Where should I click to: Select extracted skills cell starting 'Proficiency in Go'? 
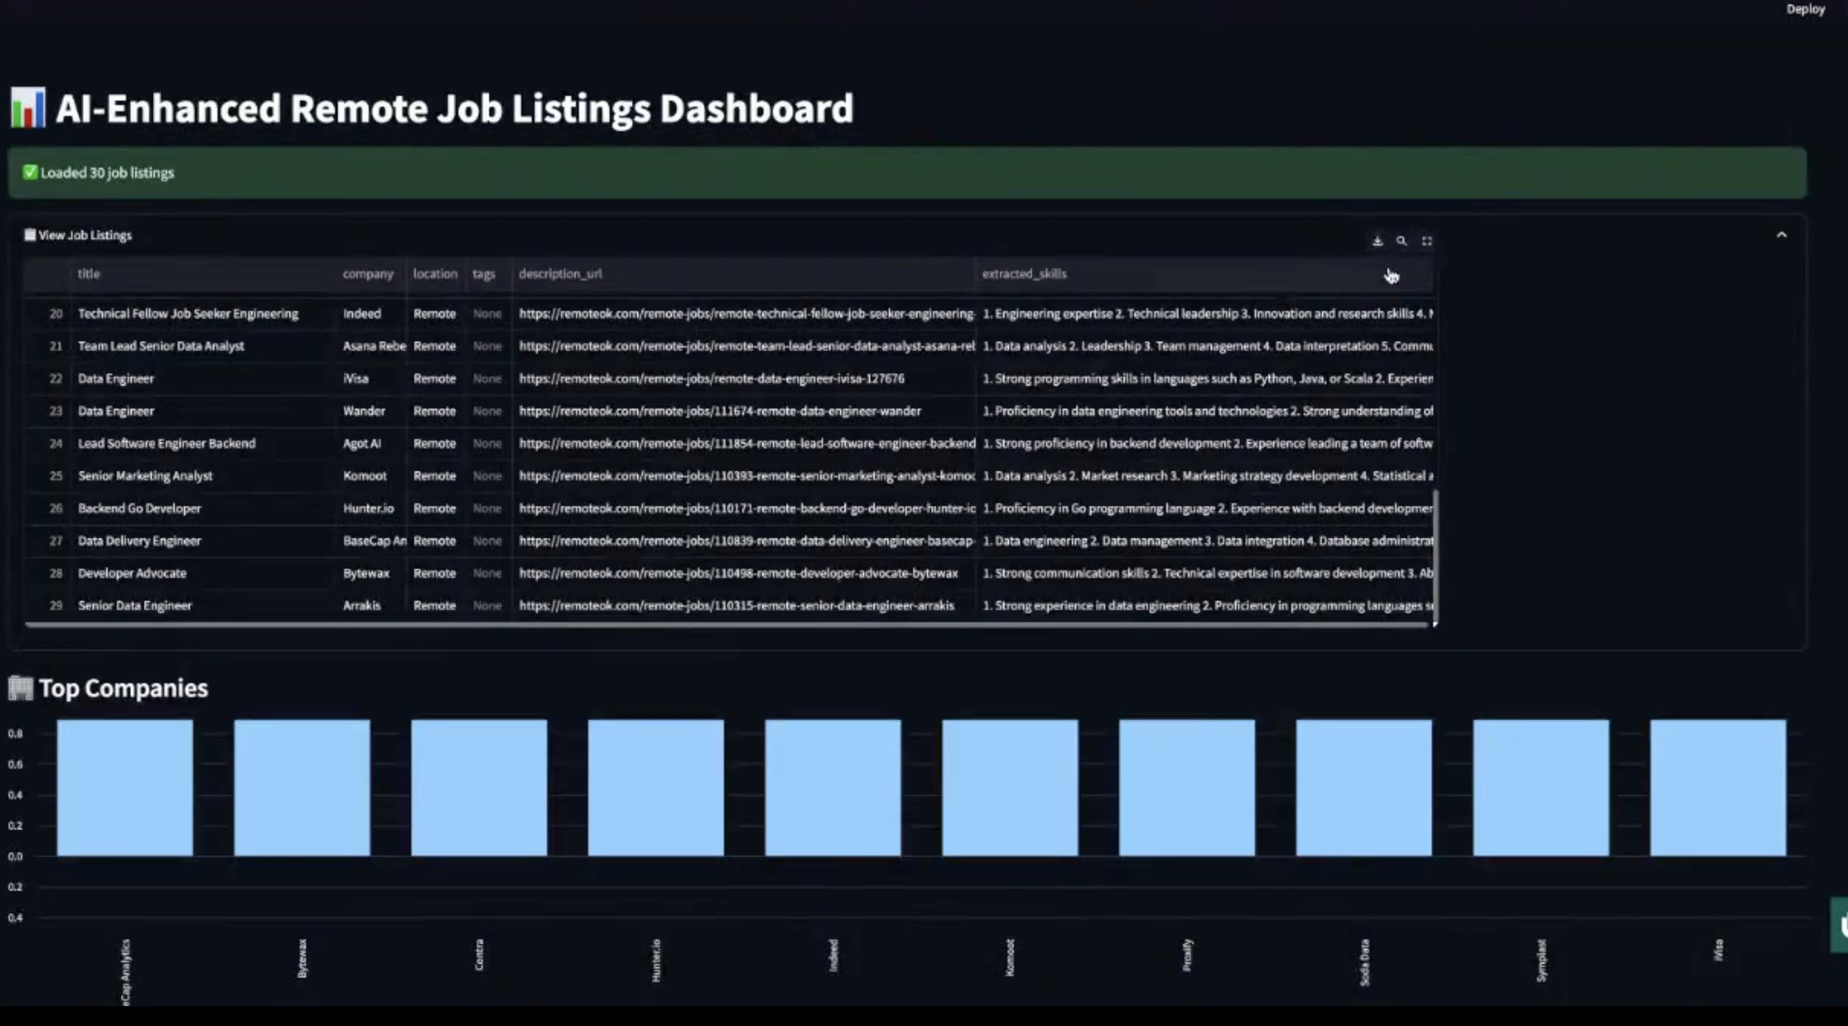[x=1204, y=508]
